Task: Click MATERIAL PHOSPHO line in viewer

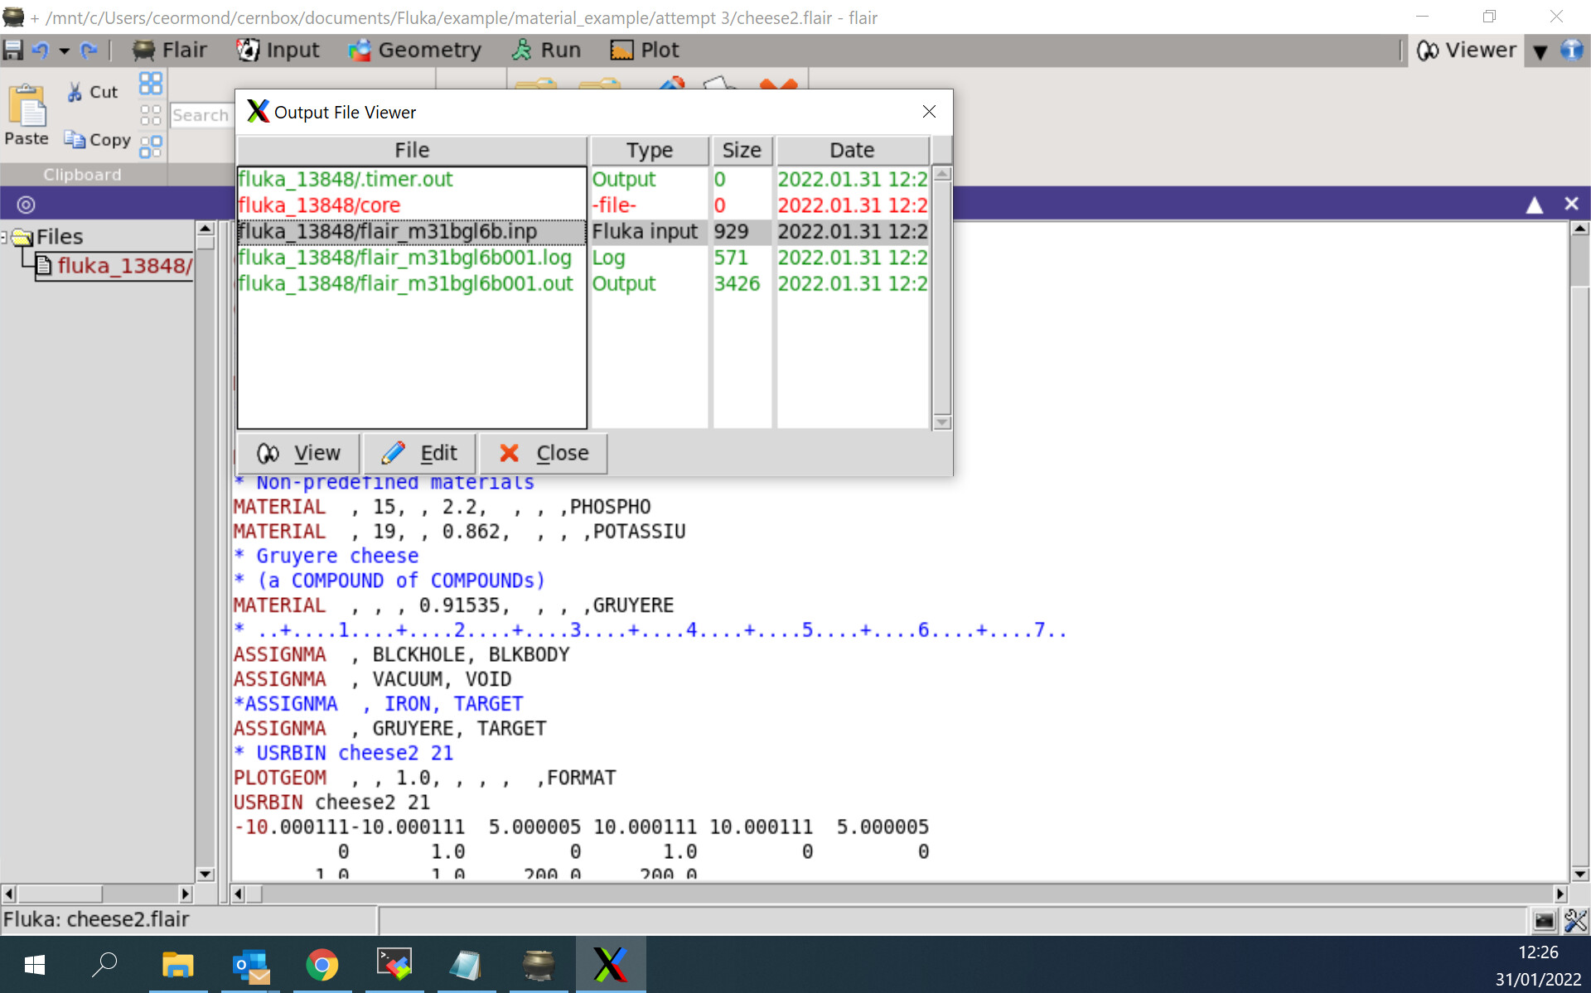Action: point(442,507)
